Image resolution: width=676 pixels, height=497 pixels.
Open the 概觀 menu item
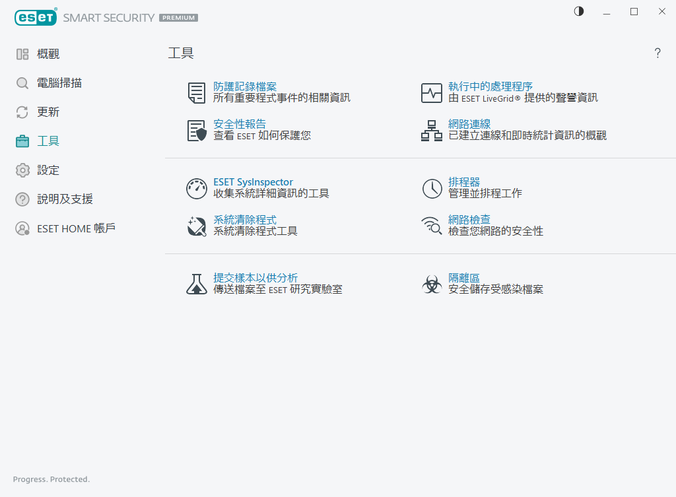tap(48, 54)
